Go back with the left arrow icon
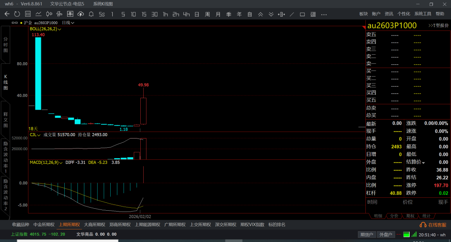Image resolution: width=451 pixels, height=242 pixels. tap(7, 14)
